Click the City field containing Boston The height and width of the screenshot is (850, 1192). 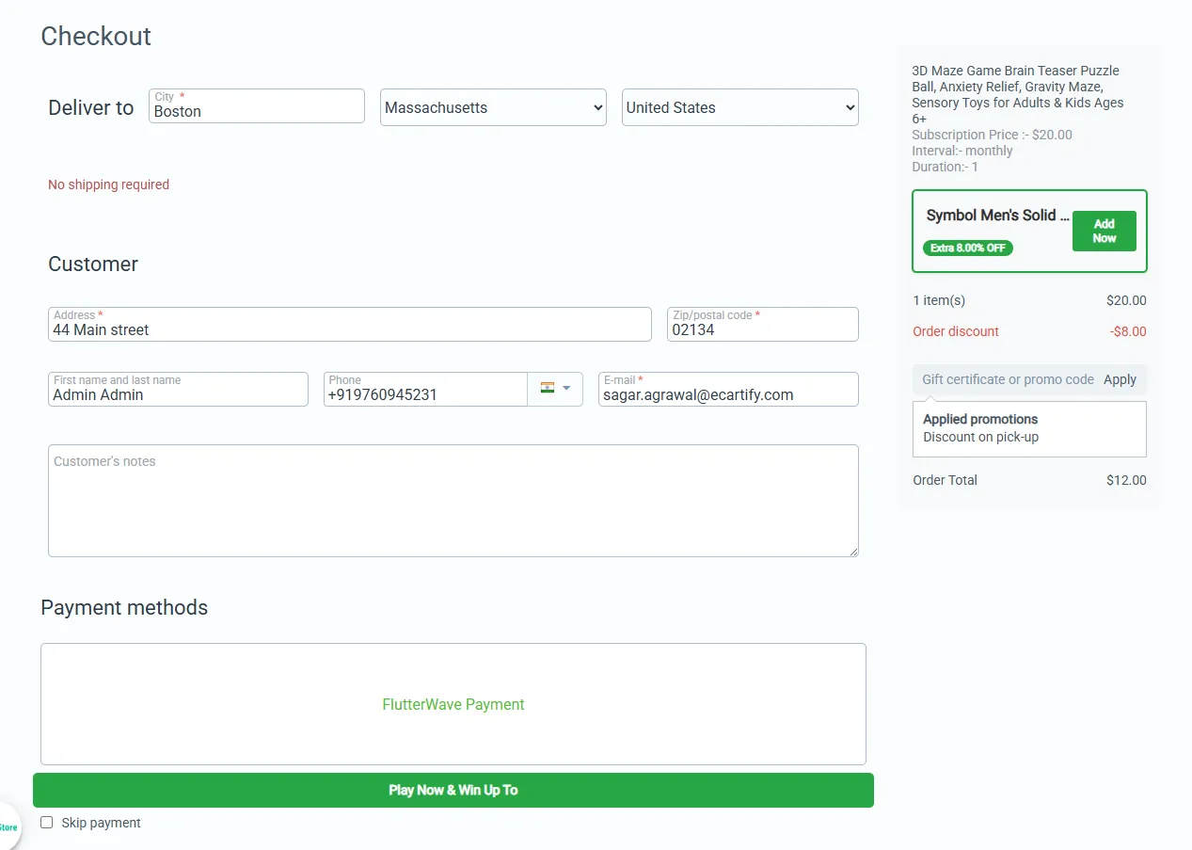(x=257, y=106)
